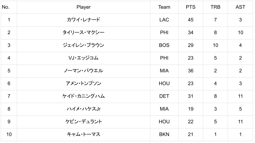The width and height of the screenshot is (255, 143).
Task: Click the AST column header
Action: point(240,7)
